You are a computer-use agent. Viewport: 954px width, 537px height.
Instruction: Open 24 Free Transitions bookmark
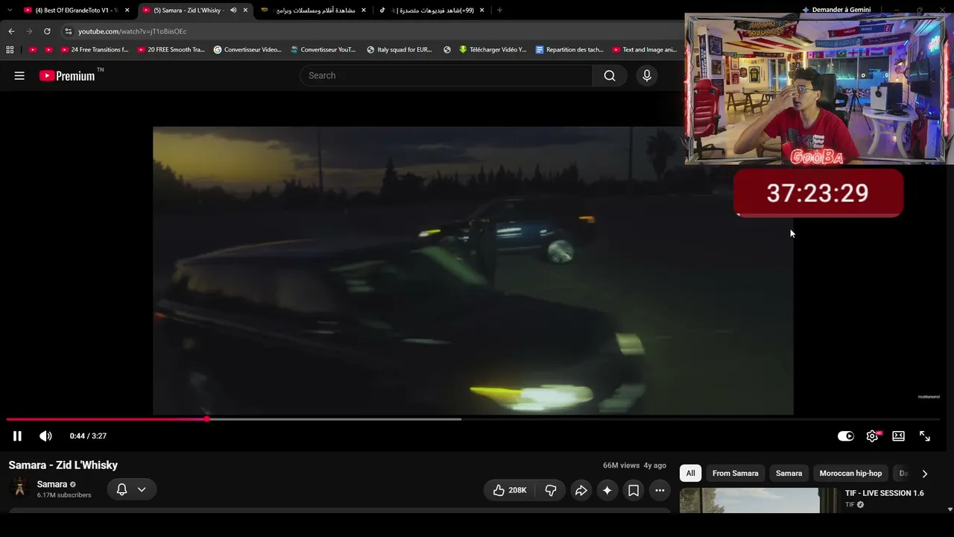(94, 50)
